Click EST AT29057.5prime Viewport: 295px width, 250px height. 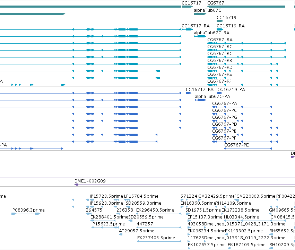(136, 231)
